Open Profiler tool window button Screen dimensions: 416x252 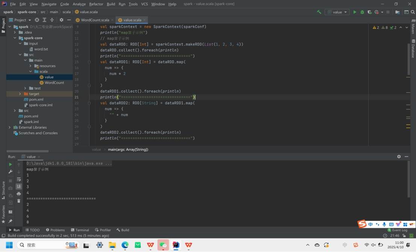pos(103,230)
